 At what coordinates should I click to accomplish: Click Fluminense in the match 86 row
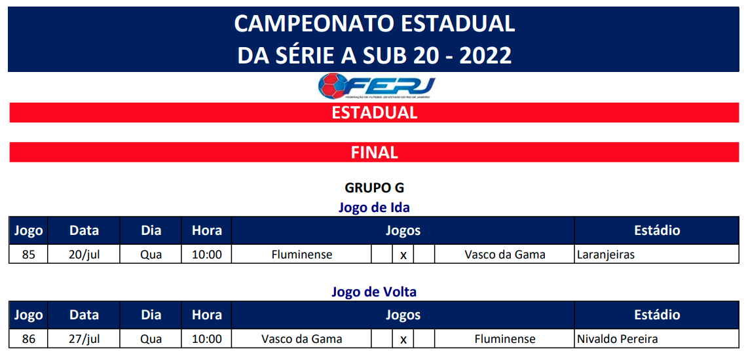[x=504, y=339]
